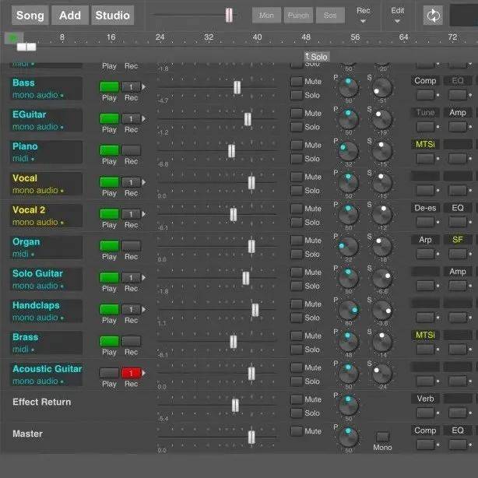Click the Vocal 2 send knob

tap(382, 215)
